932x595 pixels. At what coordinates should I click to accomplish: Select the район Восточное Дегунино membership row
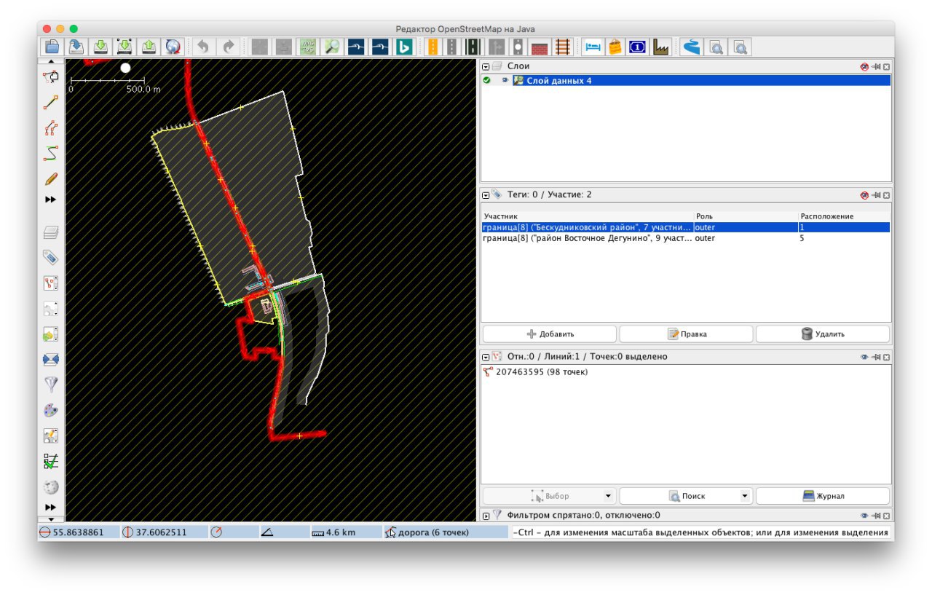tap(686, 238)
